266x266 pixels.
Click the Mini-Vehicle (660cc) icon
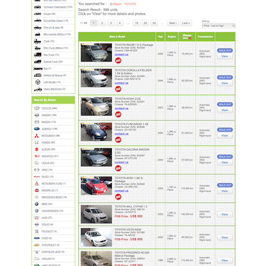click(x=37, y=34)
